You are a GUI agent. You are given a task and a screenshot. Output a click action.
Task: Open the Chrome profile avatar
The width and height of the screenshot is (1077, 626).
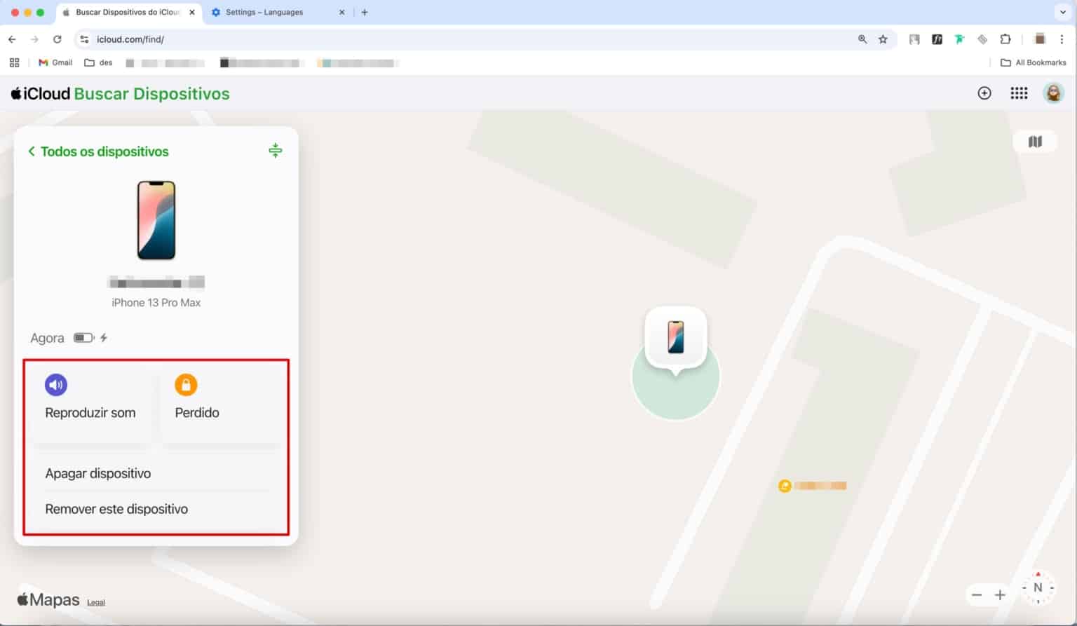(x=1040, y=39)
